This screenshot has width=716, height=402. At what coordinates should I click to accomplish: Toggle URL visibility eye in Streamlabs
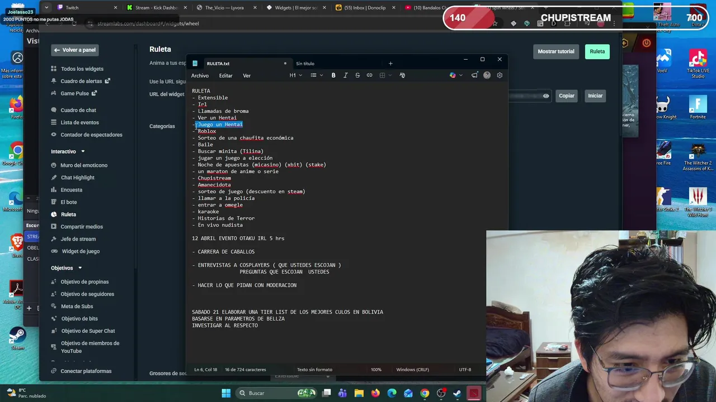[x=546, y=96]
